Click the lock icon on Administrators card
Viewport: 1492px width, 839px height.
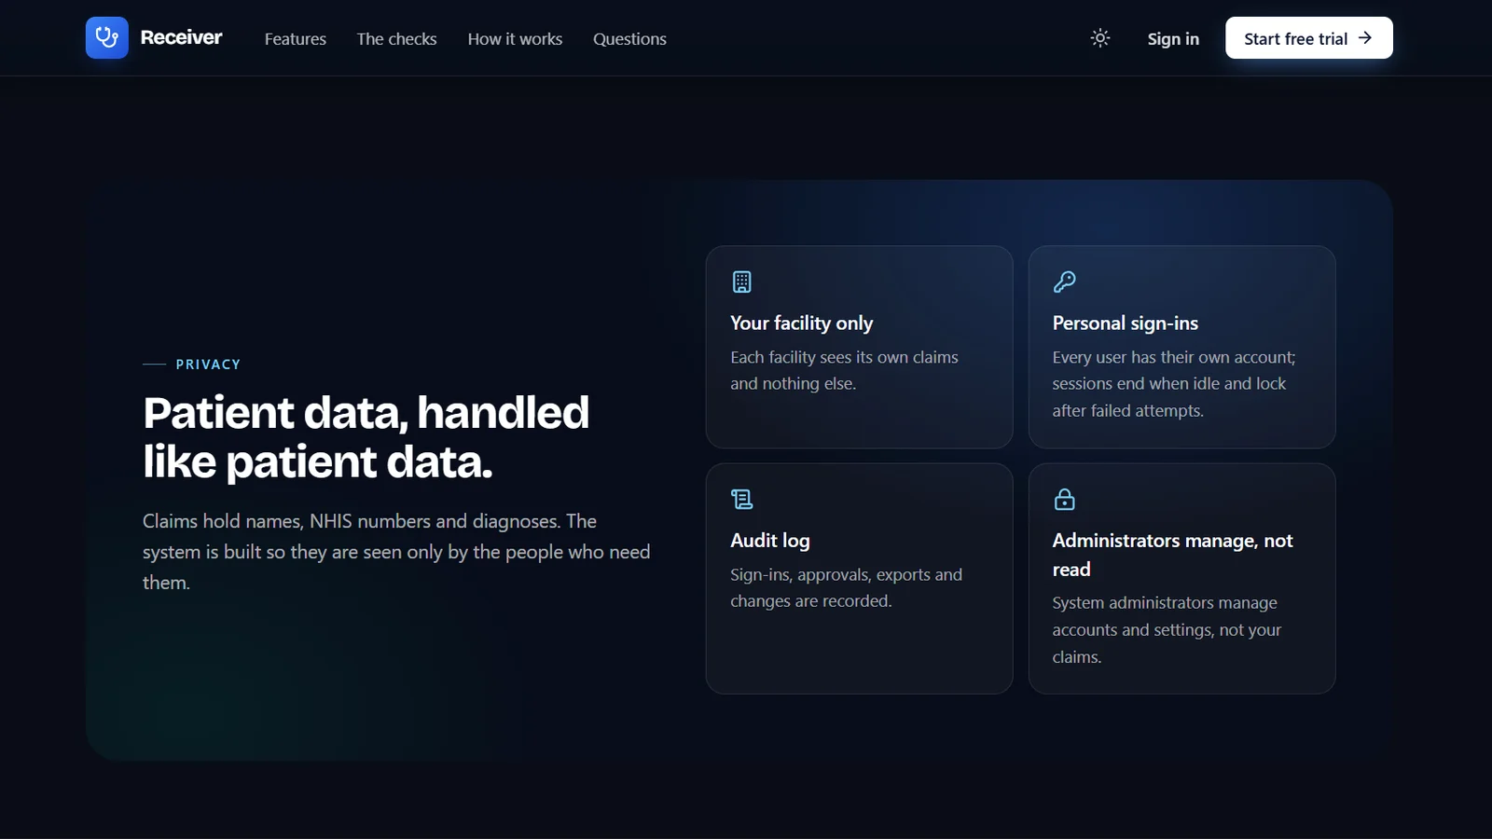pyautogui.click(x=1064, y=500)
